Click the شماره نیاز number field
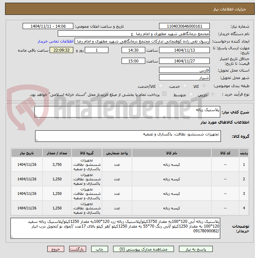 [x=184, y=26]
